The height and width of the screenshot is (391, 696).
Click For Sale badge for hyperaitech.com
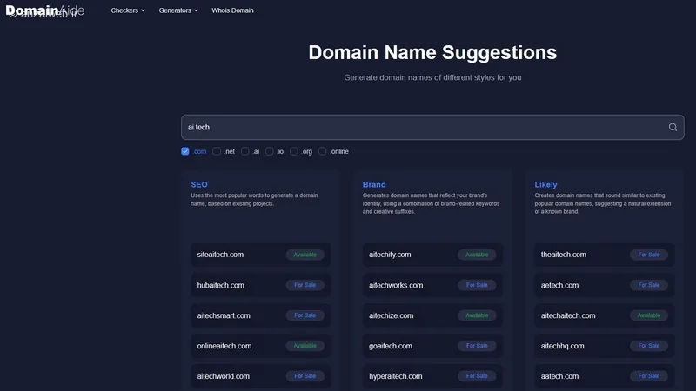click(477, 376)
